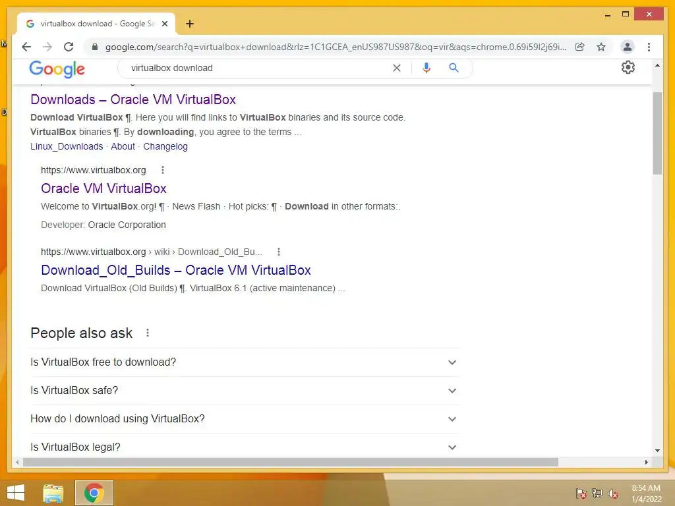Reload the Google search page
Image resolution: width=675 pixels, height=506 pixels.
coord(69,47)
